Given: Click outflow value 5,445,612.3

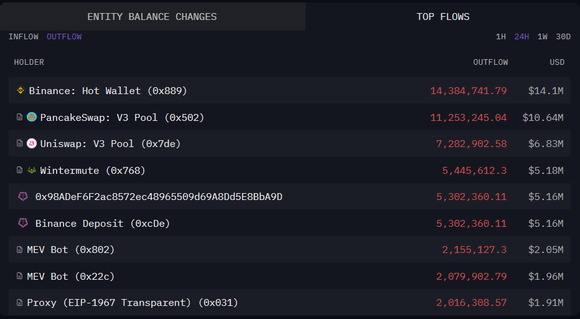Looking at the screenshot, I should (x=474, y=171).
